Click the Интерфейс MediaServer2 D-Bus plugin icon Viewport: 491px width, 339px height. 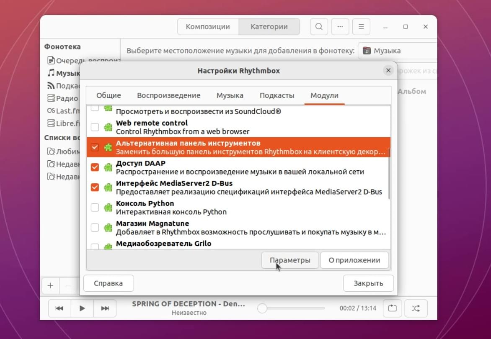pos(108,187)
